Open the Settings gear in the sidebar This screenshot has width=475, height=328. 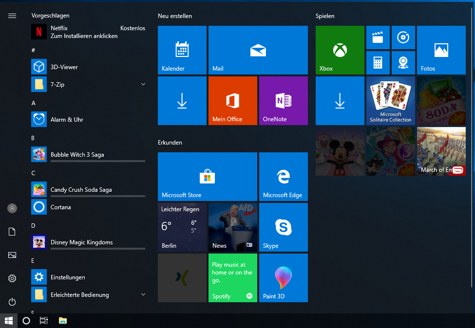pos(12,278)
